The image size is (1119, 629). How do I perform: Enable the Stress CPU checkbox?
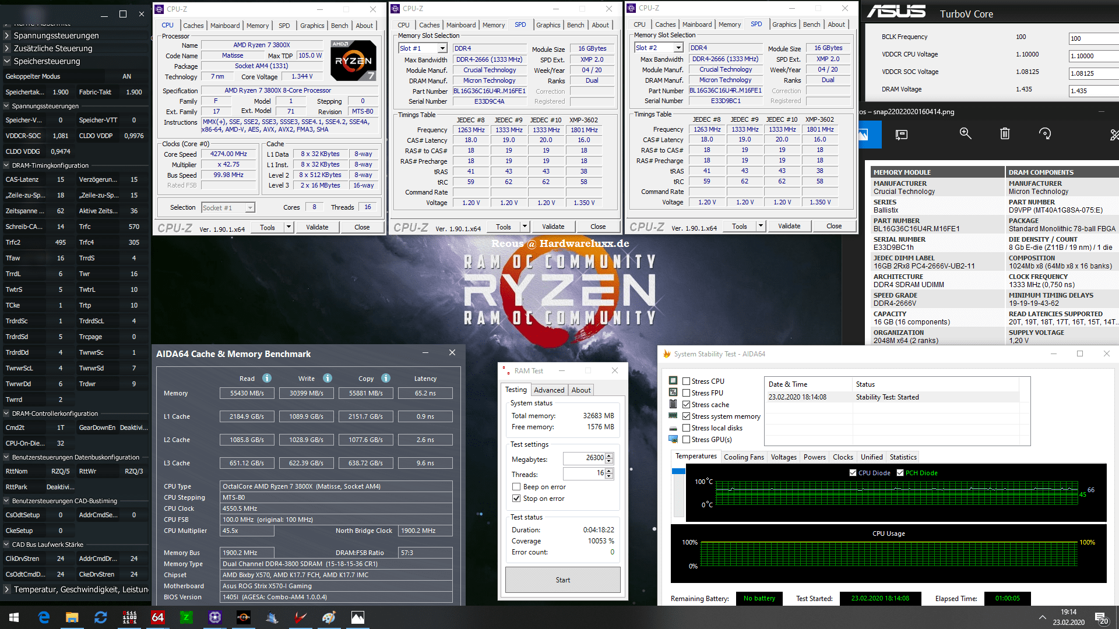click(687, 381)
